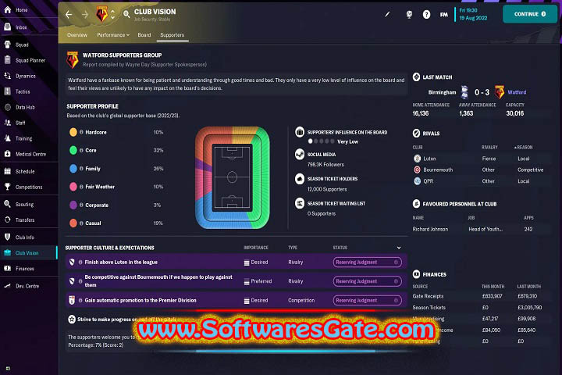Open Staff icon in sidebar
This screenshot has width=562, height=375.
coord(8,123)
